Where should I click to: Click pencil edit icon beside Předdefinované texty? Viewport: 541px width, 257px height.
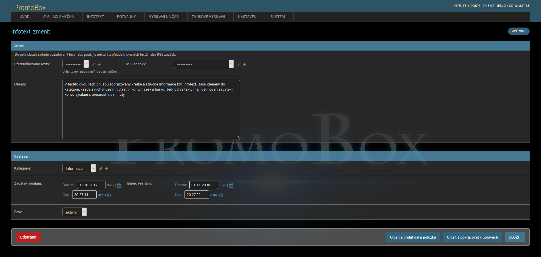tap(93, 64)
